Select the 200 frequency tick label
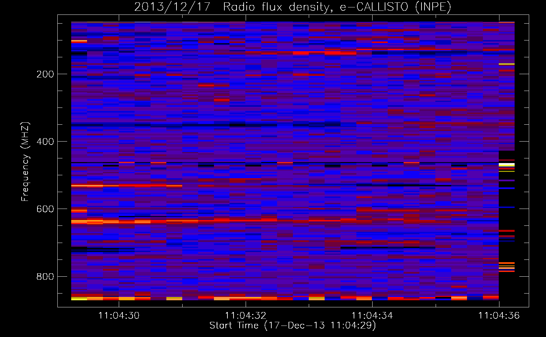Screen dimensions: 546x337 pos(45,74)
